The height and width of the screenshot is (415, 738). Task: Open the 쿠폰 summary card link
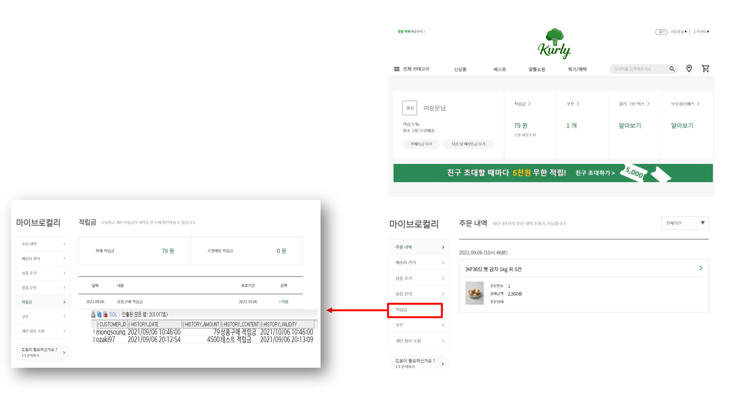[572, 104]
